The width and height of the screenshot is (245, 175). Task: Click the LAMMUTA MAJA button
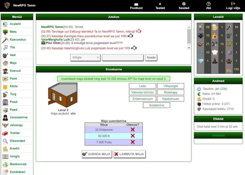pos(129,154)
